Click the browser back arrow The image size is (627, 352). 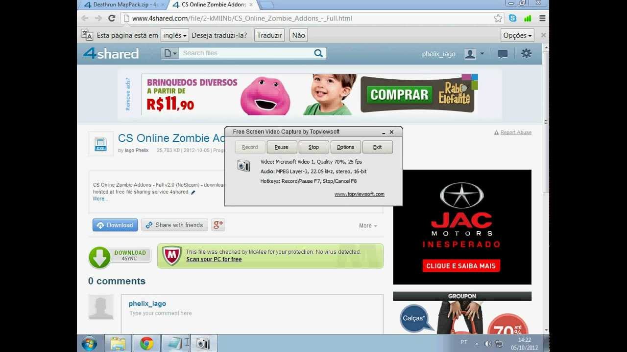(x=85, y=19)
